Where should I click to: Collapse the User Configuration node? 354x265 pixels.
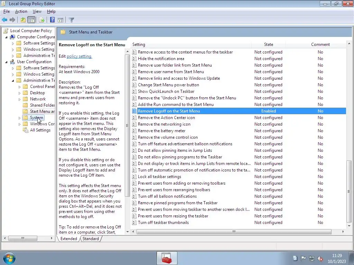tap(6, 62)
